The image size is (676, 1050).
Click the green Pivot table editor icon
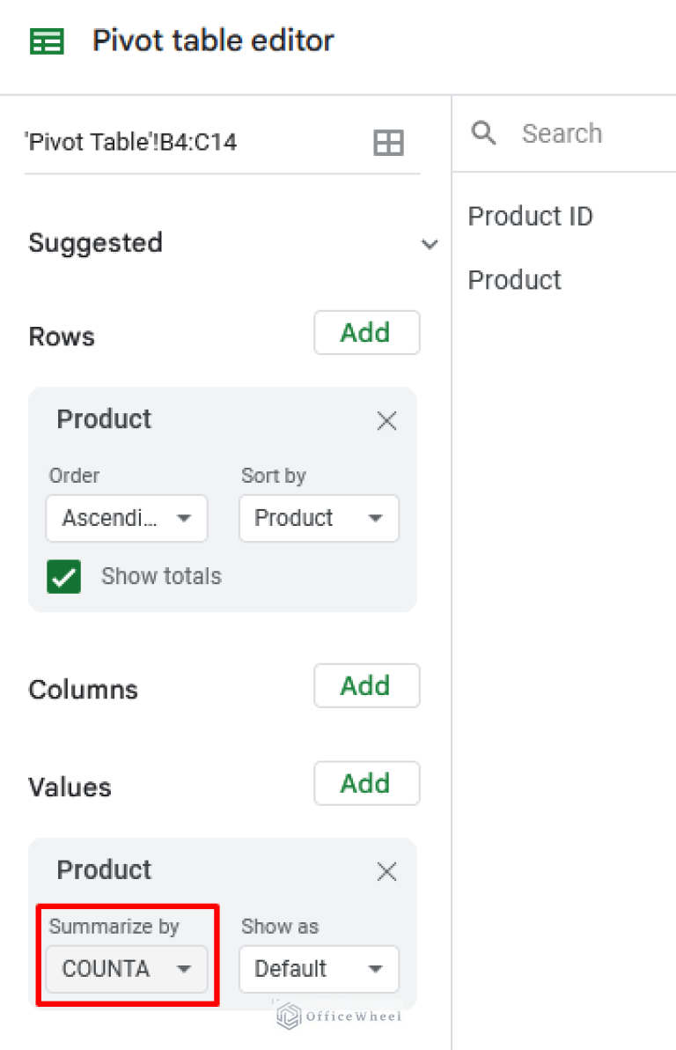(48, 41)
